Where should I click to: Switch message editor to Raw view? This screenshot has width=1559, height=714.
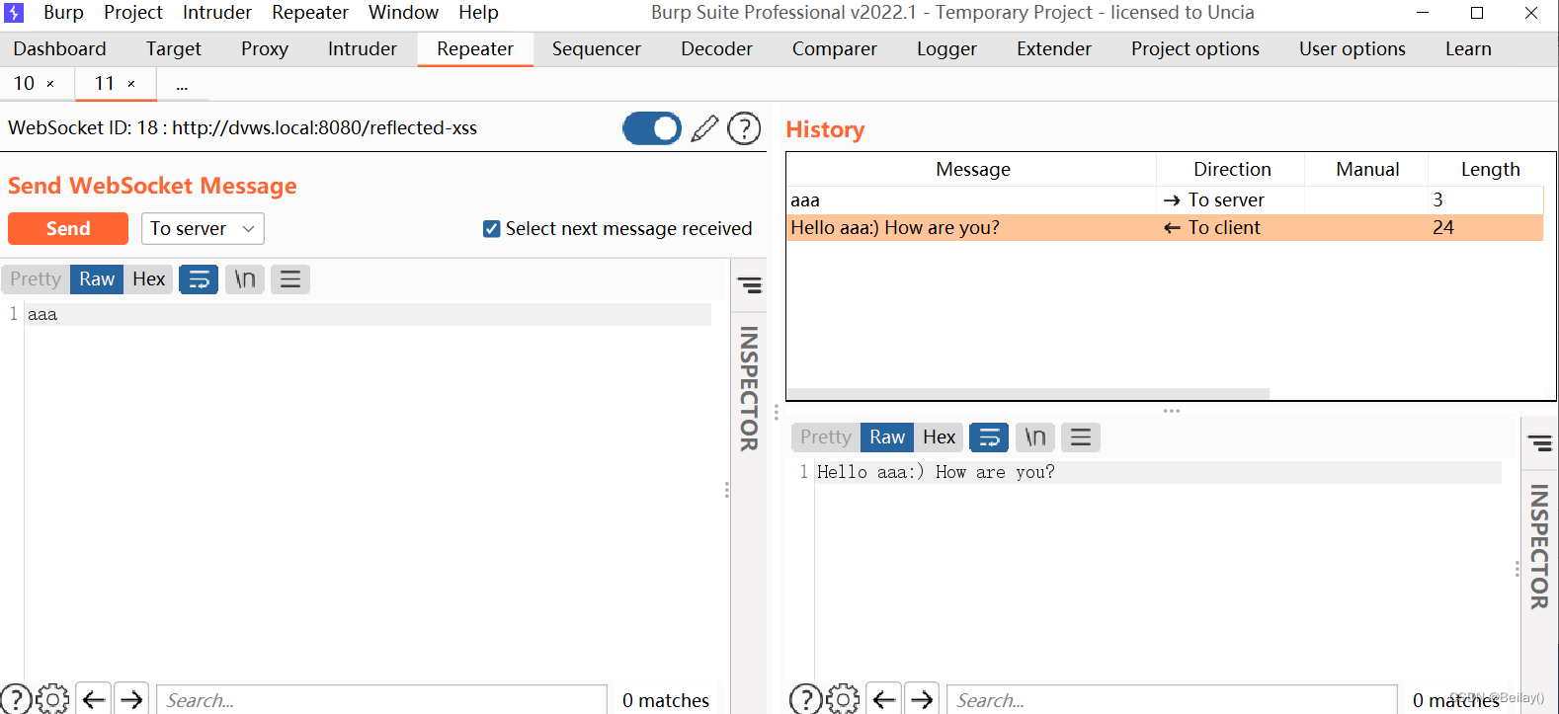pyautogui.click(x=97, y=279)
